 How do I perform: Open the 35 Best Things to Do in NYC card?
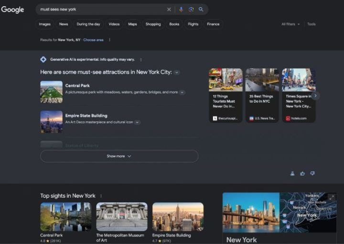click(x=262, y=95)
